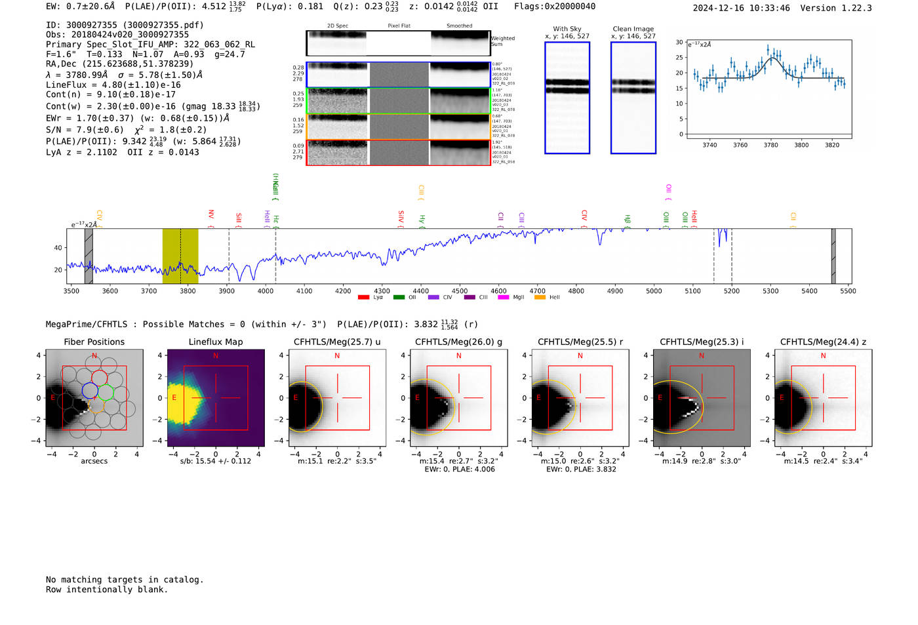
Task: Click the magenta MgII legend swatch
Action: pos(503,298)
